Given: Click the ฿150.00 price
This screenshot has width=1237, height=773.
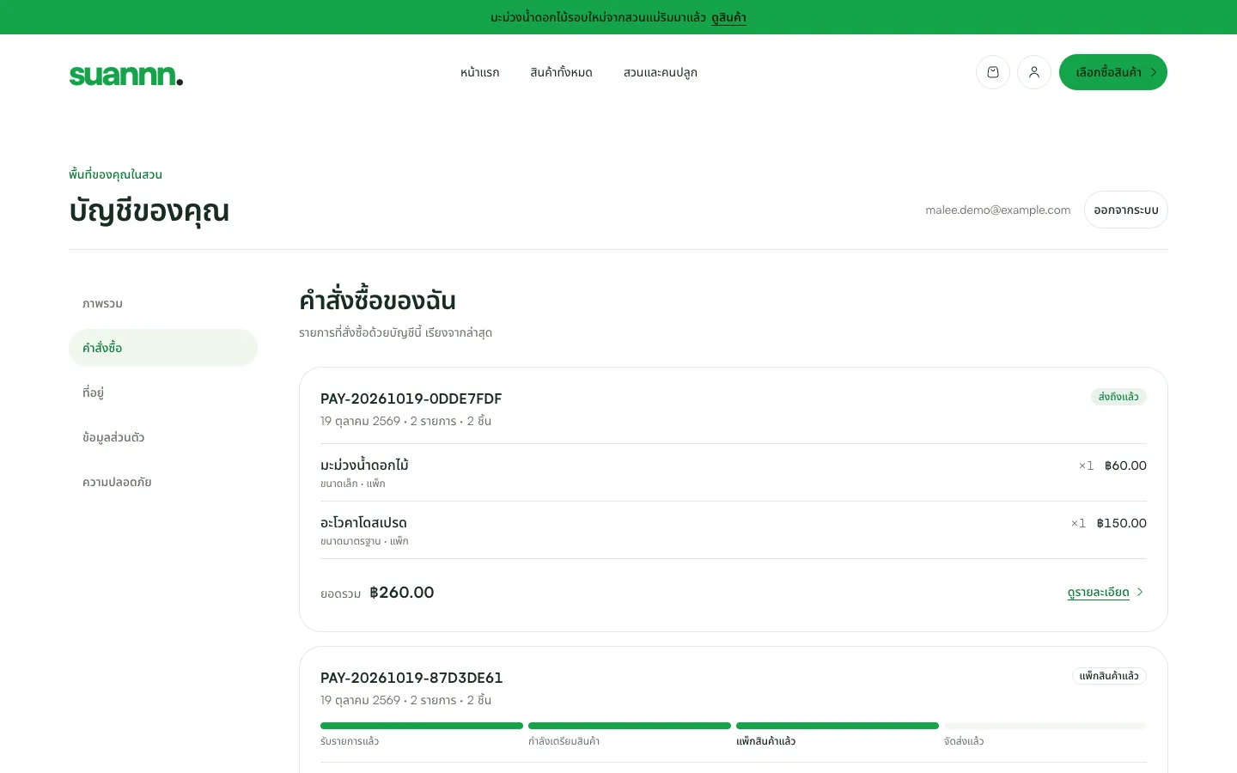Looking at the screenshot, I should 1122,523.
